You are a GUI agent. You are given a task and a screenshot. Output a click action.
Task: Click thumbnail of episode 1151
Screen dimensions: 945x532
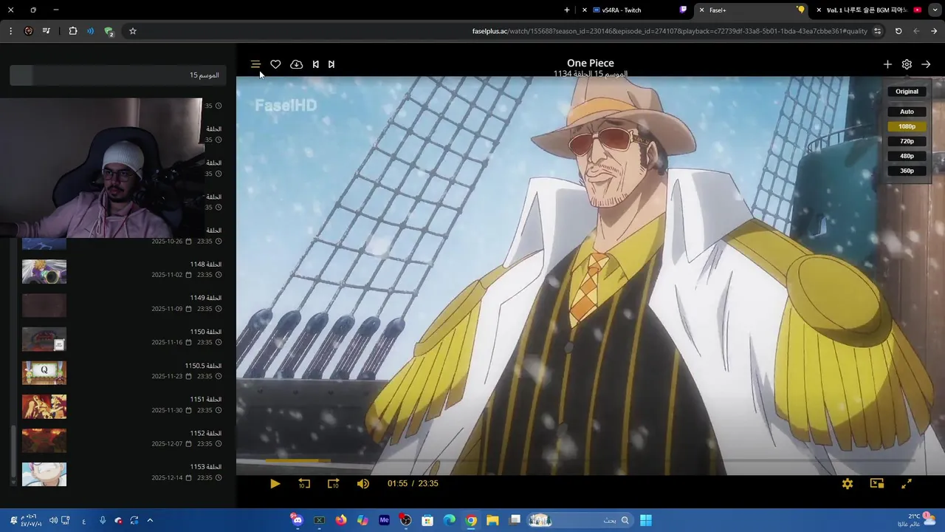point(44,406)
